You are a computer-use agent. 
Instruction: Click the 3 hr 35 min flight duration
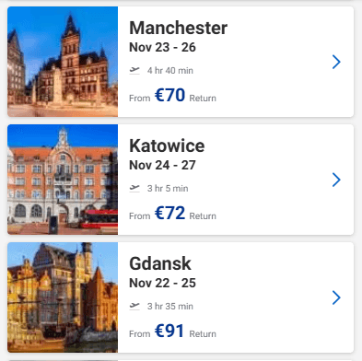point(170,307)
